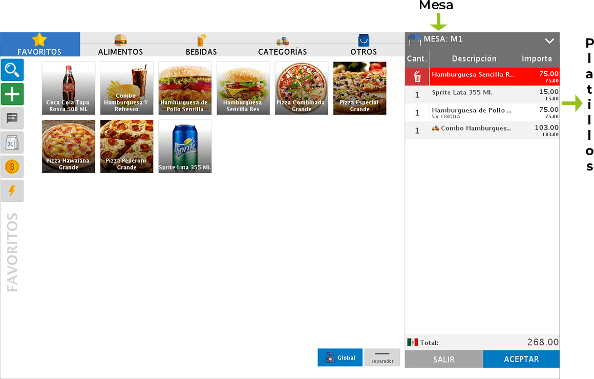Open the BEBIDAS tab
594x379 pixels.
coord(201,45)
